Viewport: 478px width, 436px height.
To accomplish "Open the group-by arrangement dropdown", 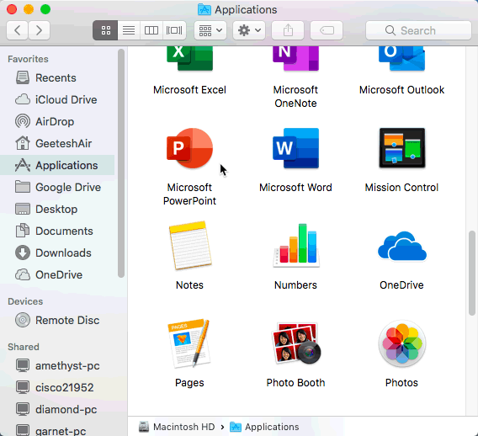I will coord(210,30).
